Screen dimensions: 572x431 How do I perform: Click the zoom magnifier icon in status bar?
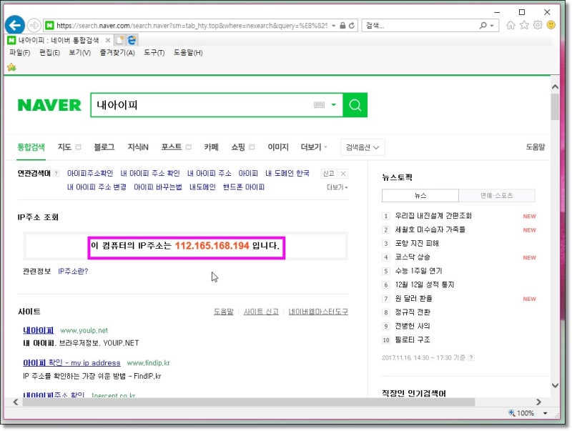click(512, 412)
